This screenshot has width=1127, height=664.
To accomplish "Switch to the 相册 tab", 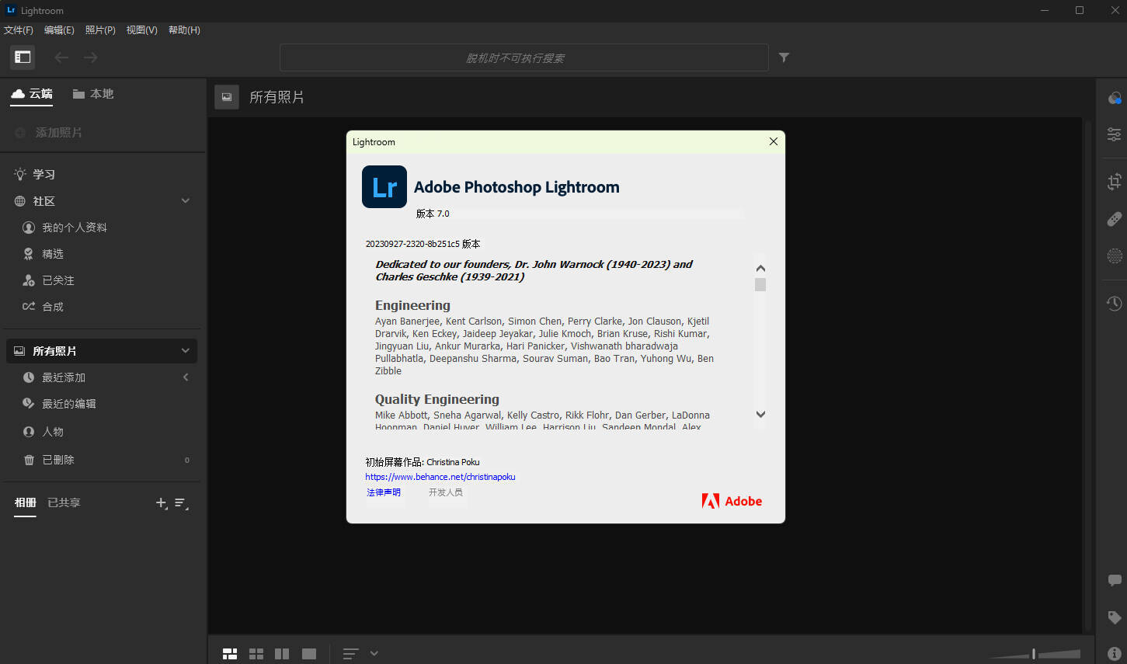I will (26, 502).
